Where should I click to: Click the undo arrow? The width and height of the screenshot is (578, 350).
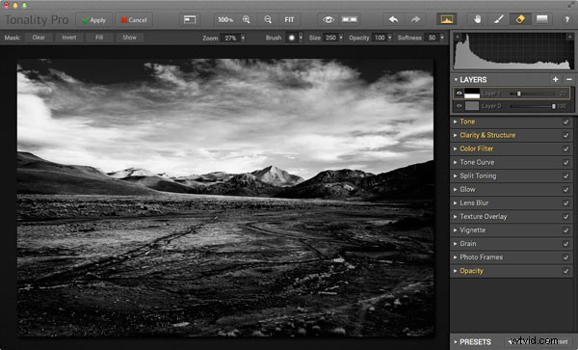click(393, 19)
